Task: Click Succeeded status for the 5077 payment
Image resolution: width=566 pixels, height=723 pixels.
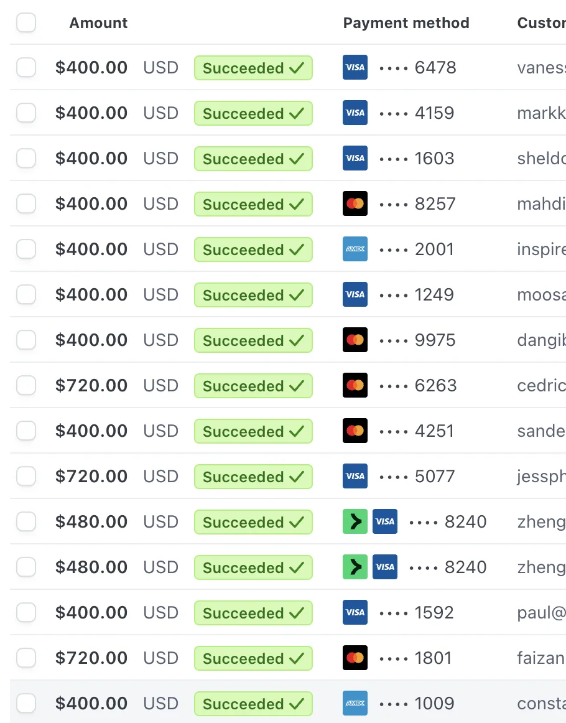Action: point(253,477)
